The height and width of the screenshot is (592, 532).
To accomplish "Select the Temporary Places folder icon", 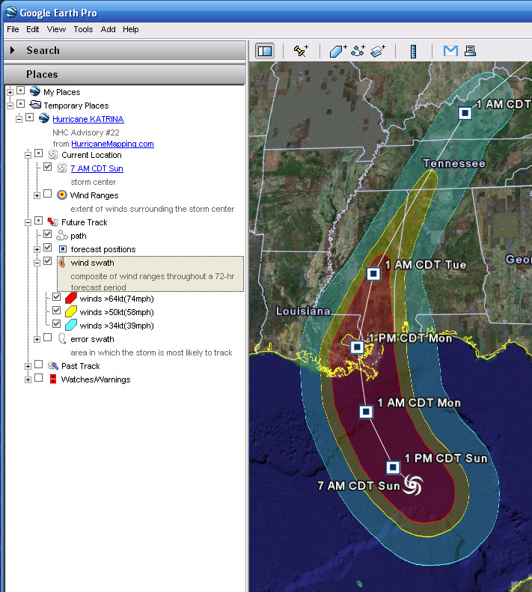I will (35, 105).
